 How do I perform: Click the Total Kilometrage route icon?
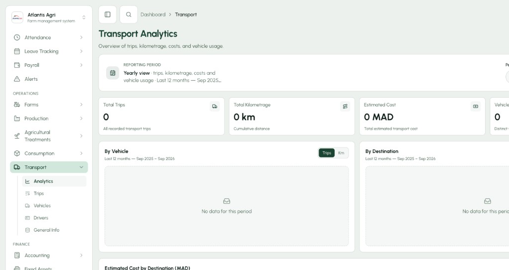345,107
